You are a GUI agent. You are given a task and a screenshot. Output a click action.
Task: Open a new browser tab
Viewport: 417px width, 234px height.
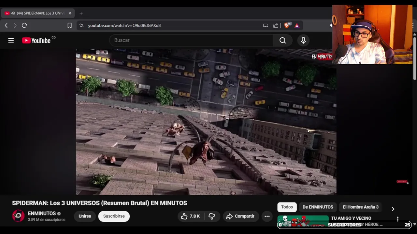(81, 13)
